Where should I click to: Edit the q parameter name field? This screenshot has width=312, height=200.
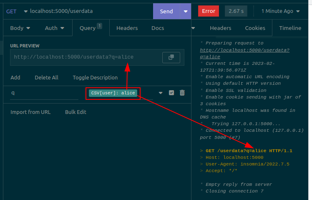coord(44,93)
